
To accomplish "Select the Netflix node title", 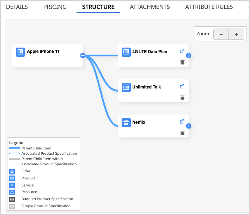I will (x=139, y=122).
